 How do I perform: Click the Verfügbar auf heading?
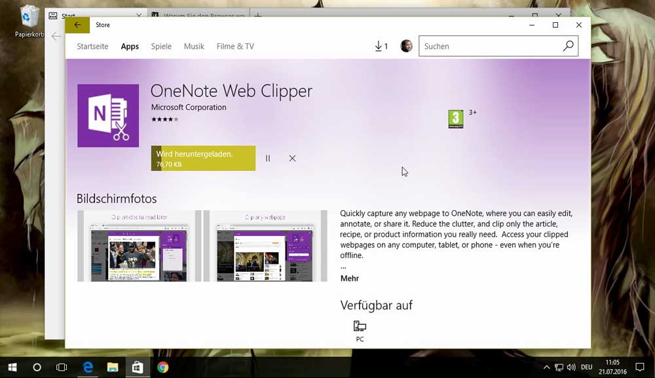point(377,305)
